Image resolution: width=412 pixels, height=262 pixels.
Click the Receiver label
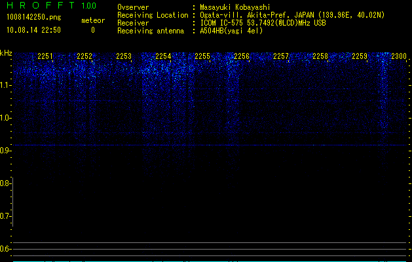tap(133, 23)
